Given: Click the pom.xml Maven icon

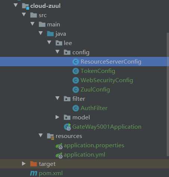Looking at the screenshot, I should pyautogui.click(x=34, y=173).
